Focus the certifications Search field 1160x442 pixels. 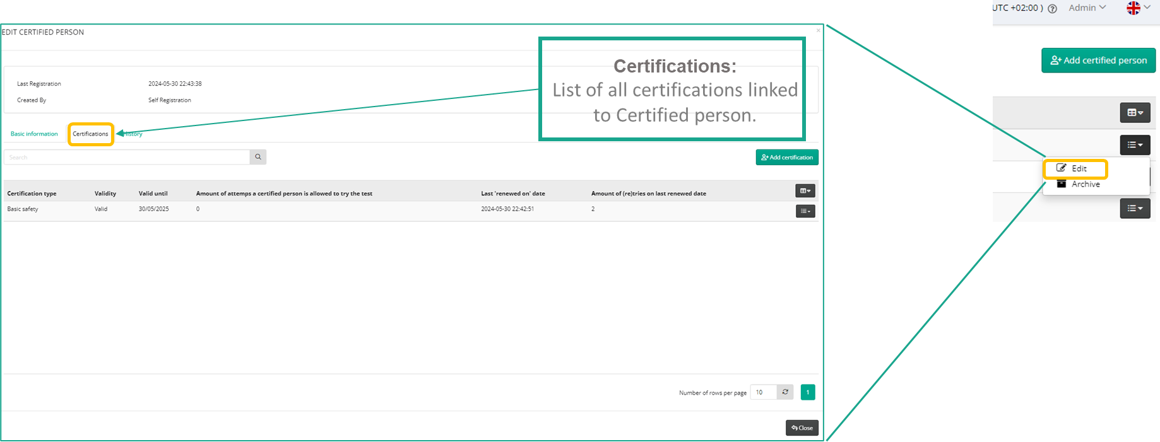point(127,157)
